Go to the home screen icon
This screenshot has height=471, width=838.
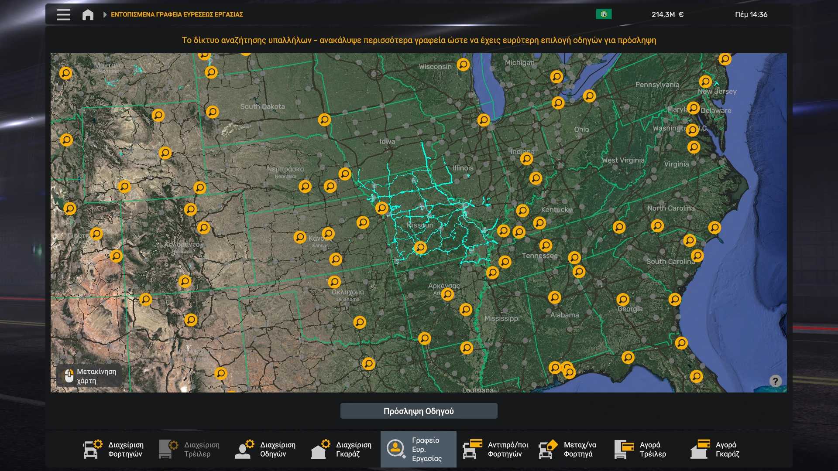click(x=88, y=15)
